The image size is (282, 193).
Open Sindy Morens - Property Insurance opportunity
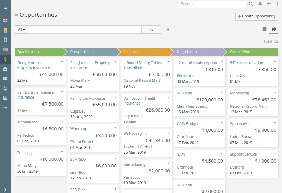(33, 65)
